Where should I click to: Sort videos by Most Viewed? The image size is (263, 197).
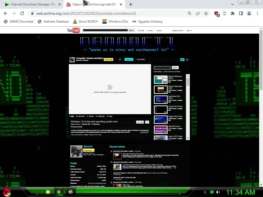[168, 72]
